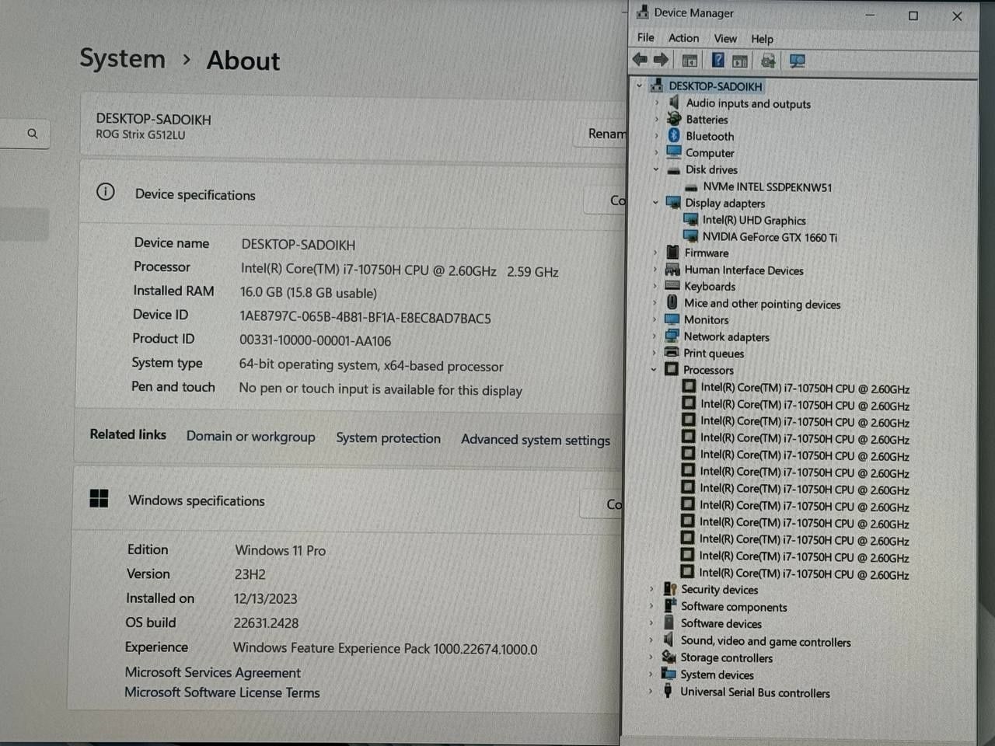
Task: Click the Installed on date 12/13/2023
Action: pos(265,599)
